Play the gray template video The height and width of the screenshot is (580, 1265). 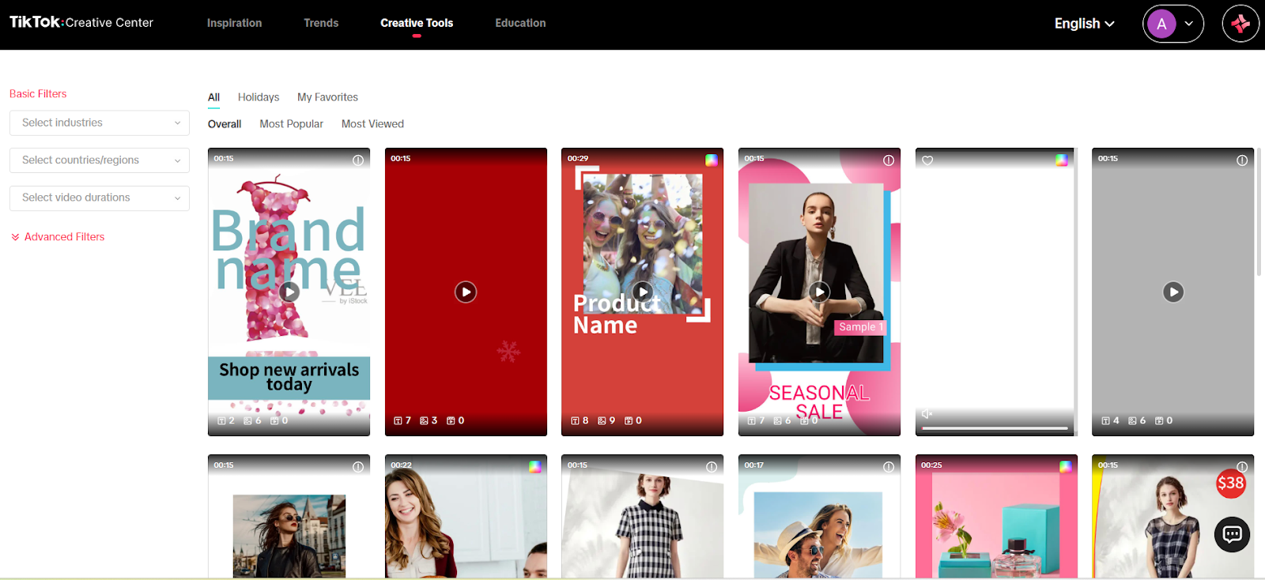pyautogui.click(x=1173, y=292)
